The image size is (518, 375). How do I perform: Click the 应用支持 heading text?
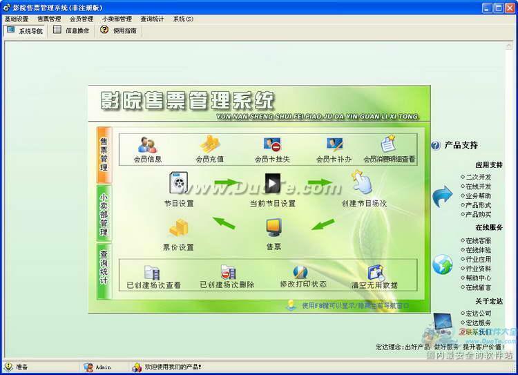(489, 165)
